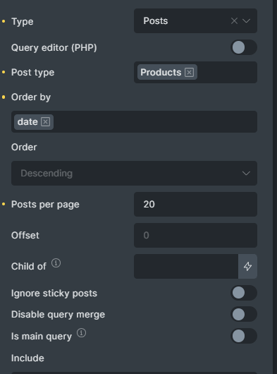Image resolution: width=277 pixels, height=374 pixels.
Task: Turn on Disable query merge switch
Action: pyautogui.click(x=244, y=314)
